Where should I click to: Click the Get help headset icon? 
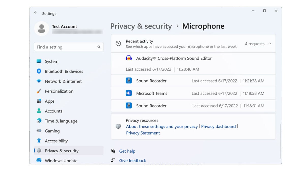(x=113, y=151)
